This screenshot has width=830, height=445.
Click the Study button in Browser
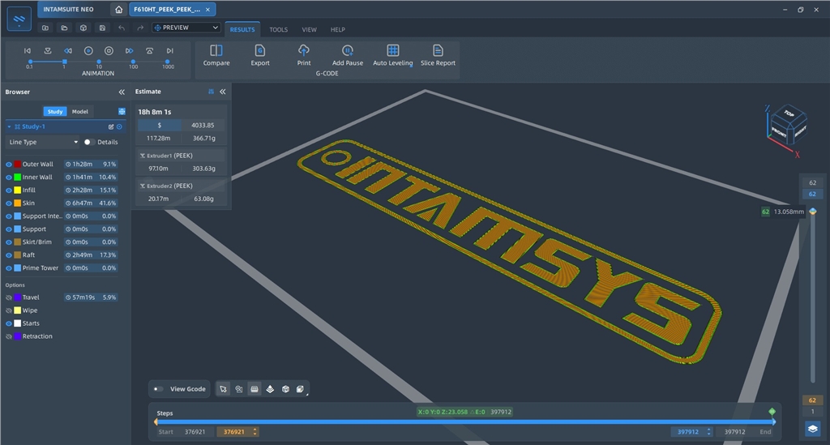tap(55, 112)
